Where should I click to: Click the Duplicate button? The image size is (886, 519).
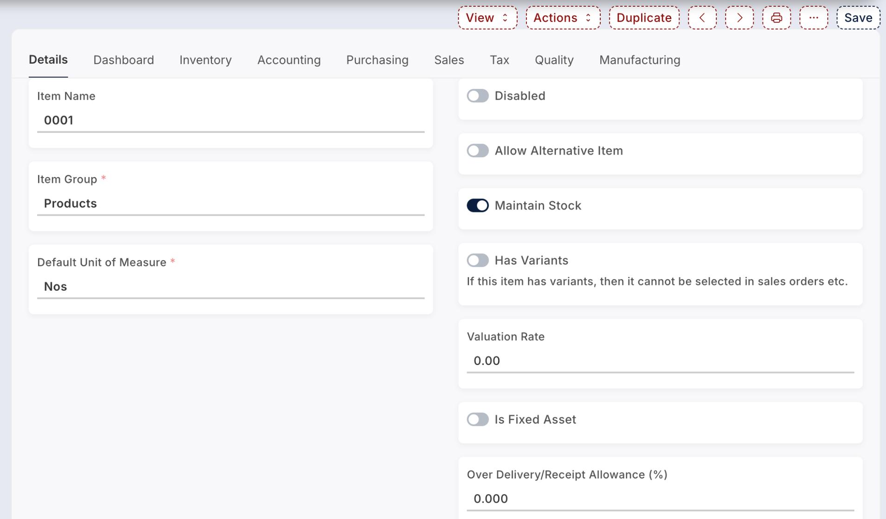tap(644, 18)
